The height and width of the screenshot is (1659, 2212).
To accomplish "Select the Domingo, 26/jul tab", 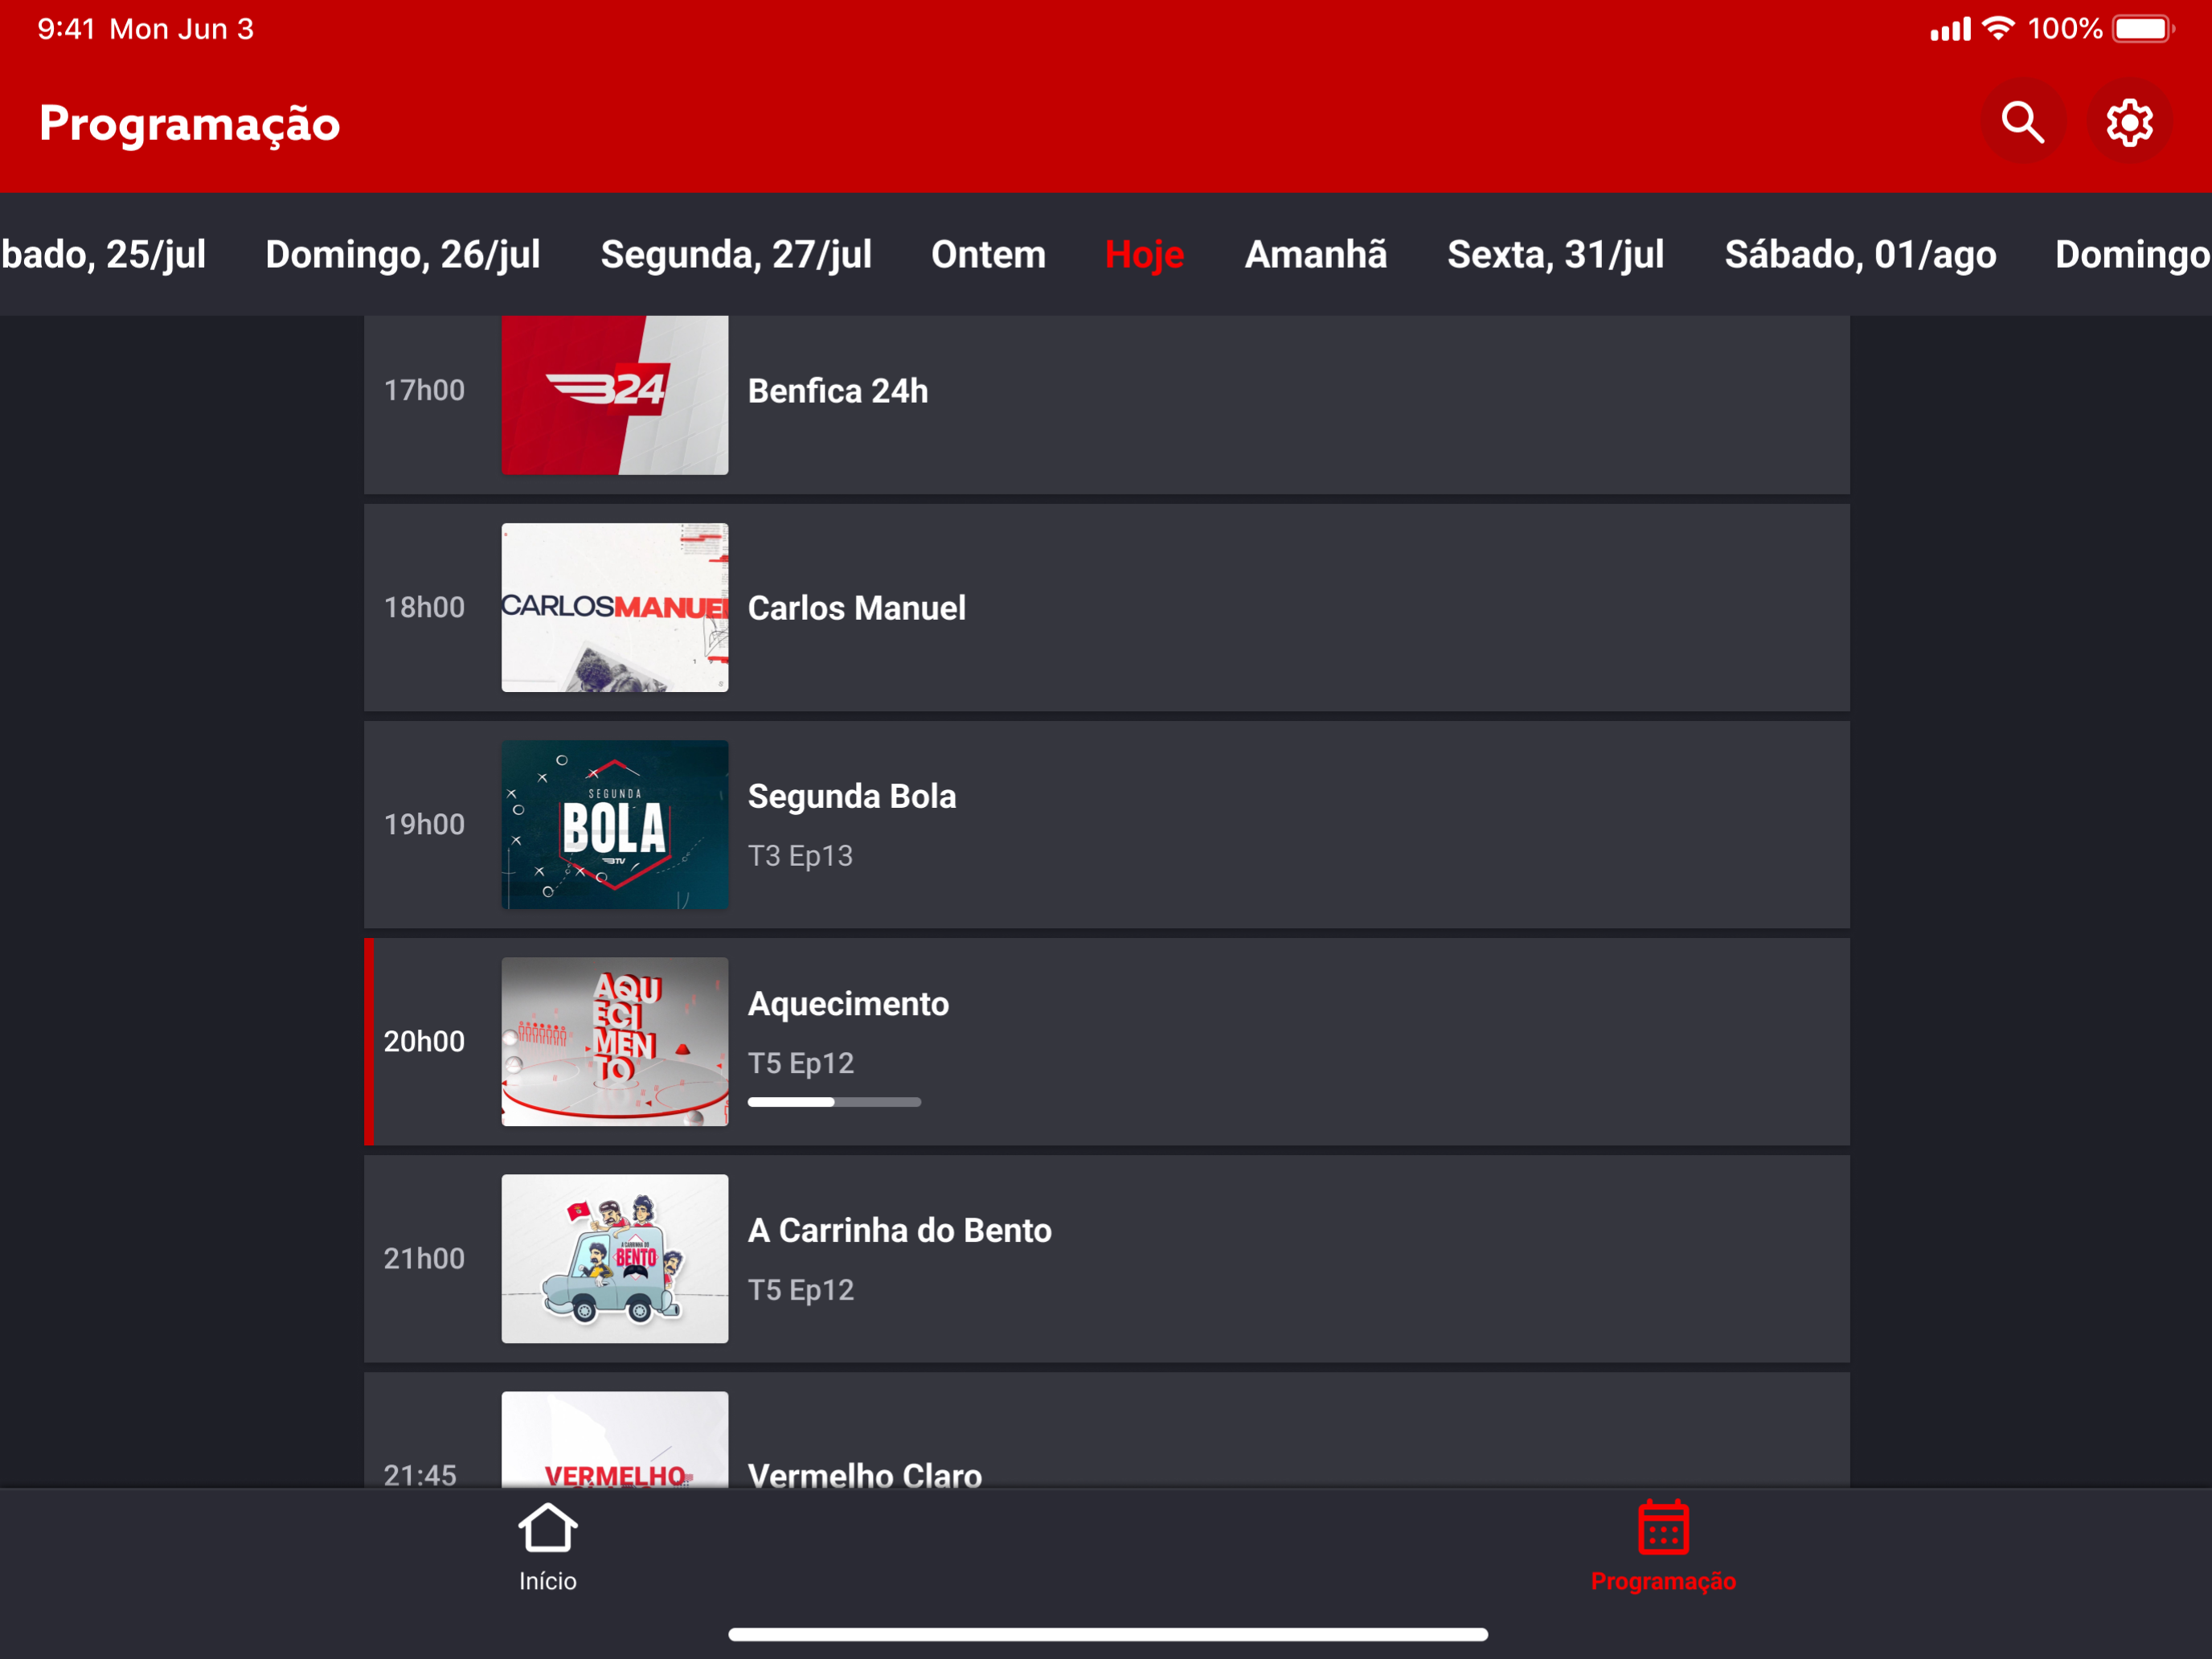I will [402, 254].
